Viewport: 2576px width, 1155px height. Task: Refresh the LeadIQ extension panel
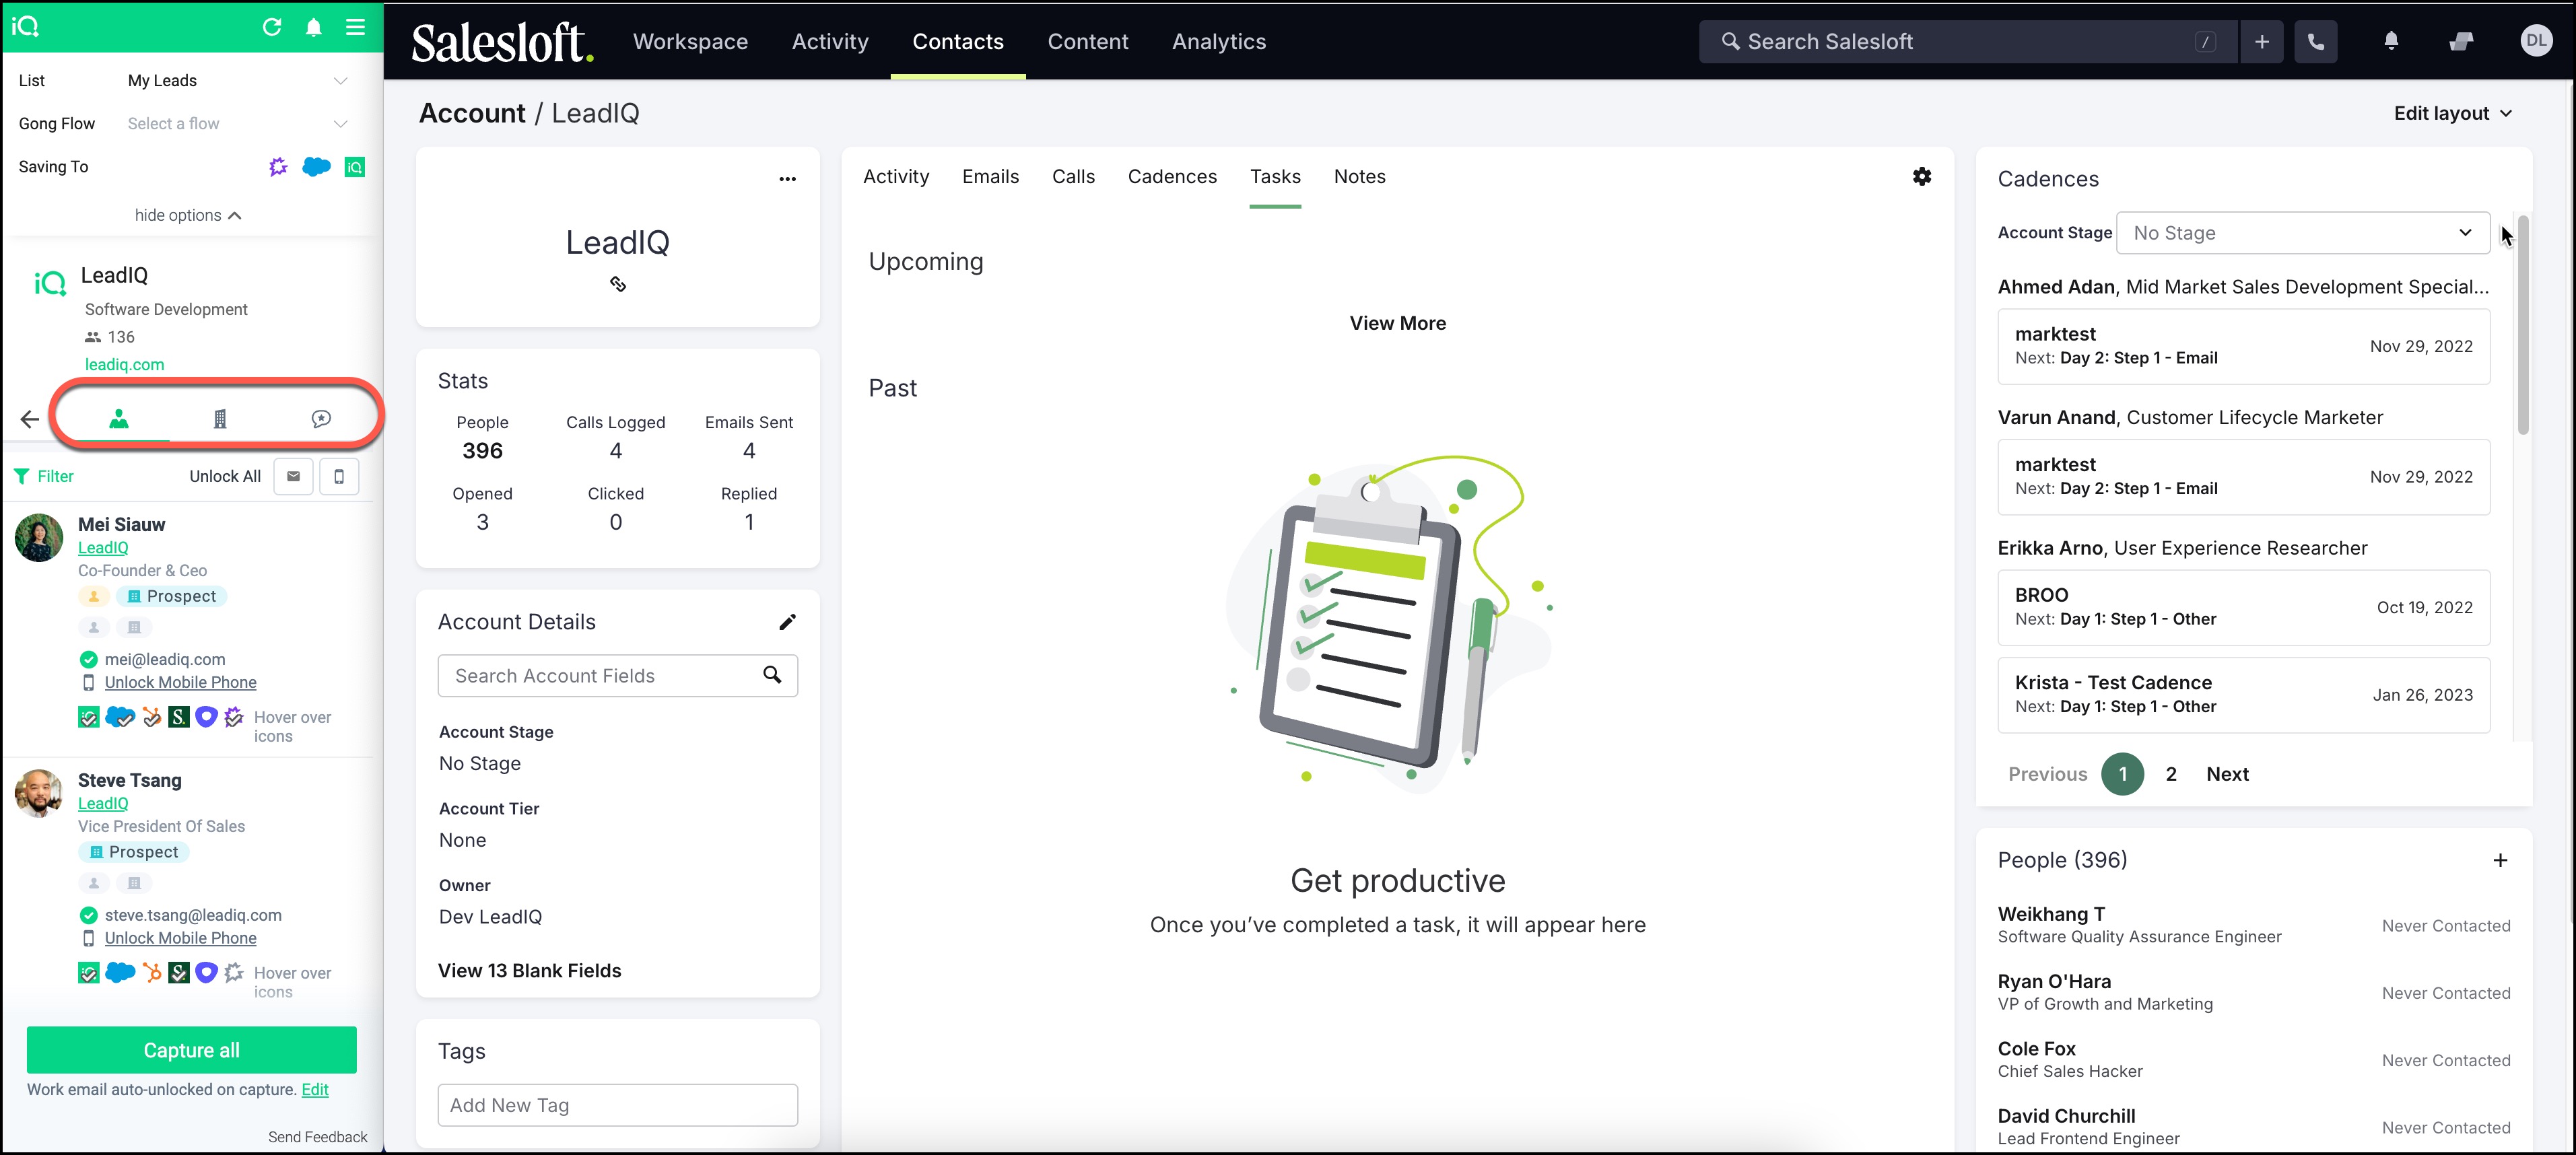coord(272,27)
